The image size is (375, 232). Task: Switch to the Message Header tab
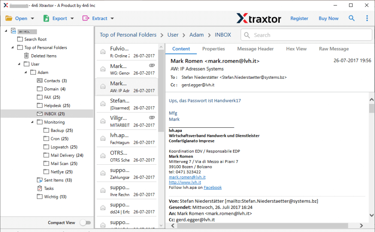coord(255,49)
